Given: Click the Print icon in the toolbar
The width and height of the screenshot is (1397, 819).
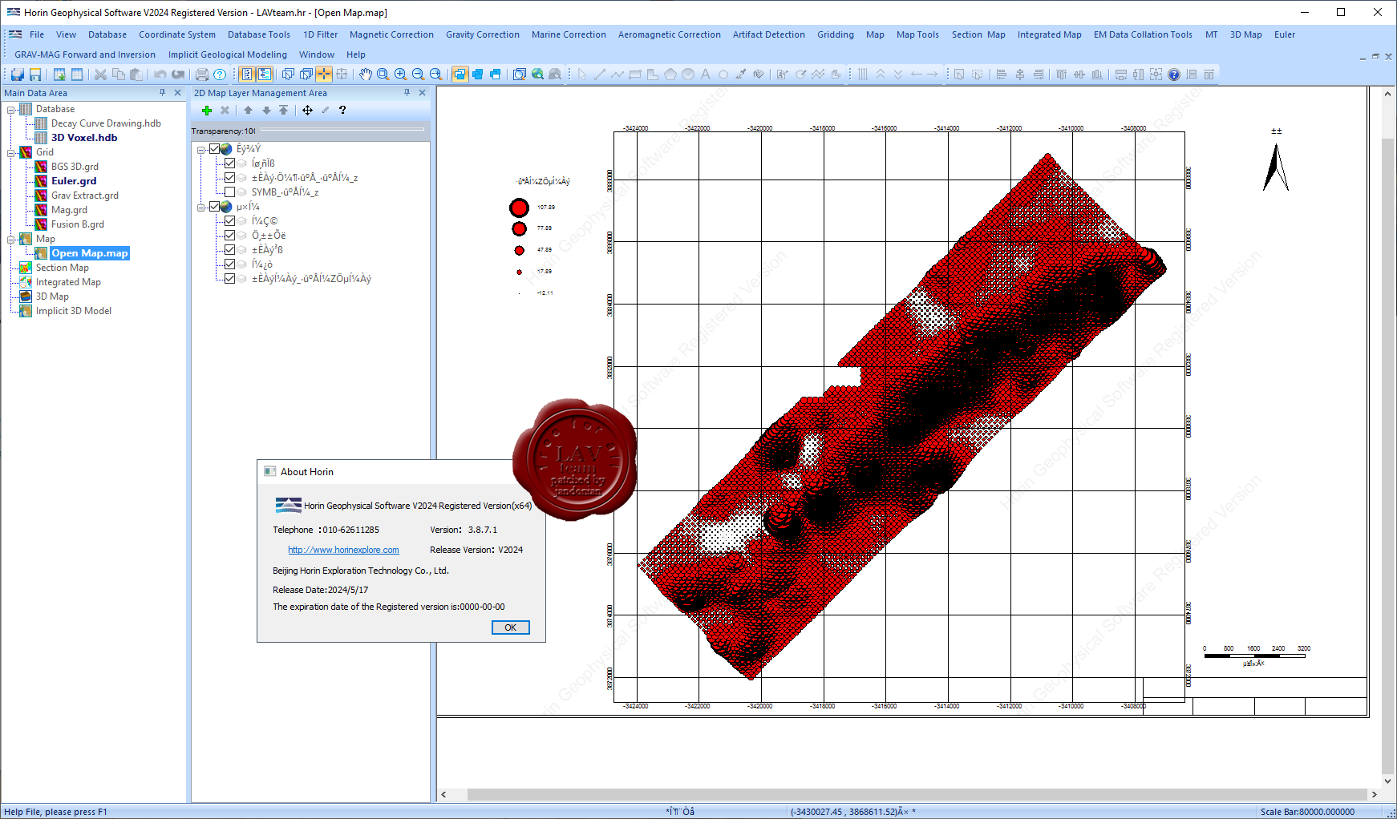Looking at the screenshot, I should (202, 75).
